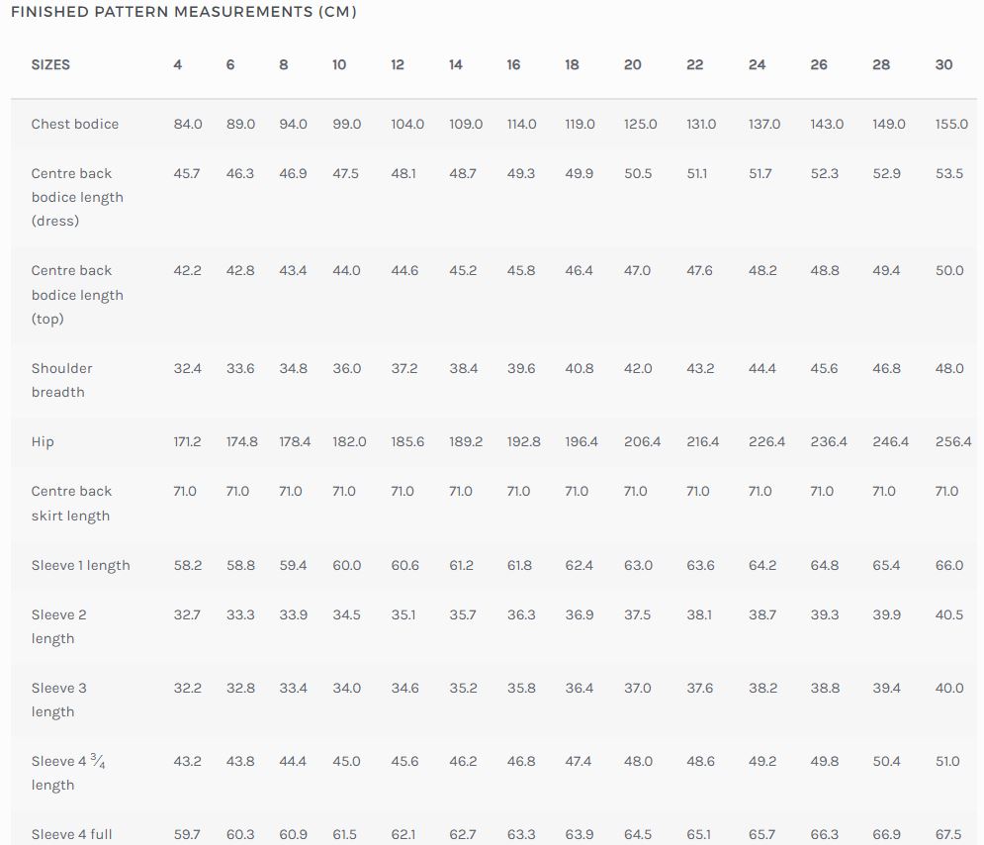Click the "Sleeve 1 length" row label

pos(80,565)
